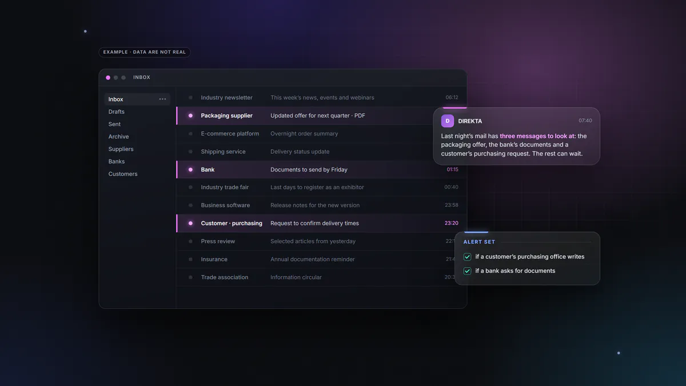Image resolution: width=686 pixels, height=386 pixels.
Task: Click the 01:15 timestamp on the Bank row
Action: [452, 170]
